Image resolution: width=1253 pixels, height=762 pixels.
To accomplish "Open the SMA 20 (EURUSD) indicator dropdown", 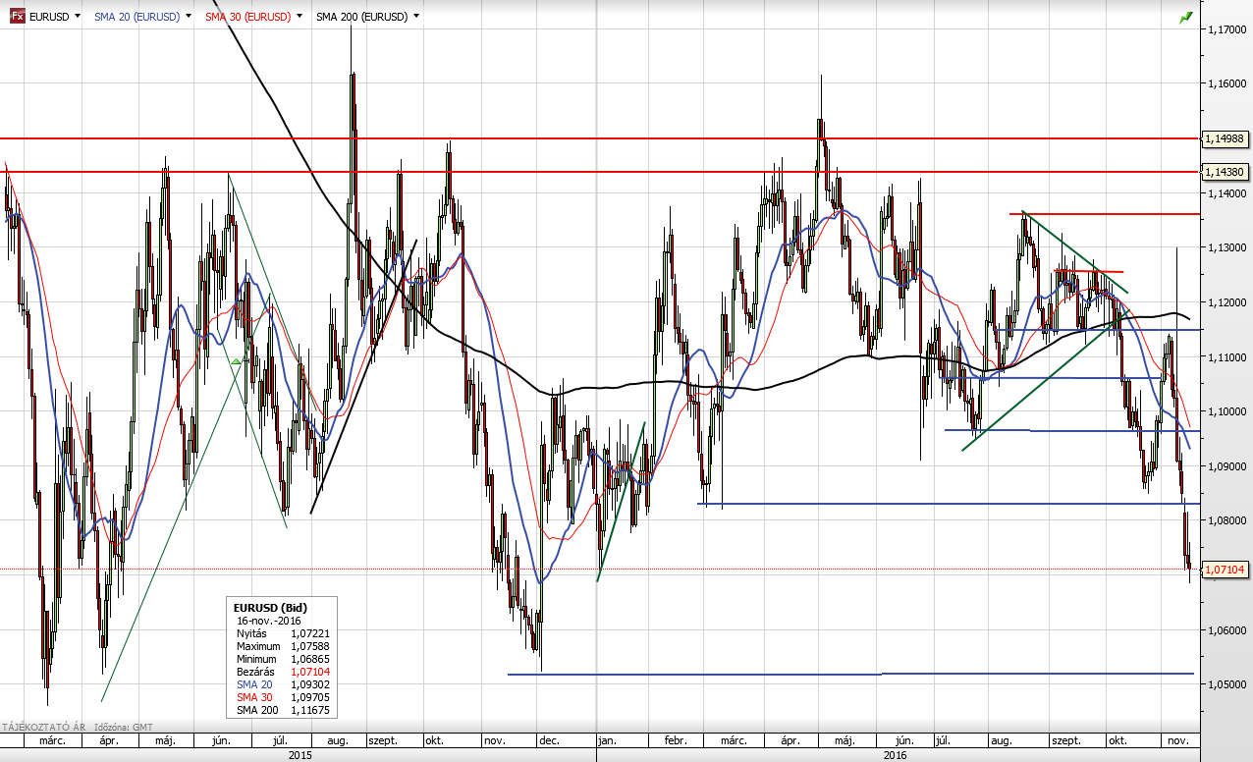I will click(x=189, y=17).
